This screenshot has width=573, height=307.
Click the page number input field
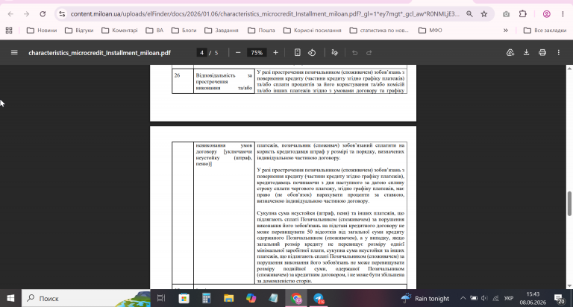pyautogui.click(x=201, y=53)
